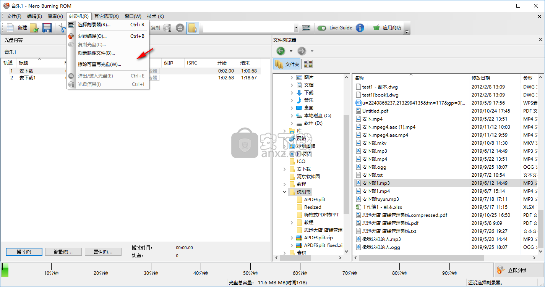
Task: Toggle the file browser toolbar icon
Action: point(193,27)
